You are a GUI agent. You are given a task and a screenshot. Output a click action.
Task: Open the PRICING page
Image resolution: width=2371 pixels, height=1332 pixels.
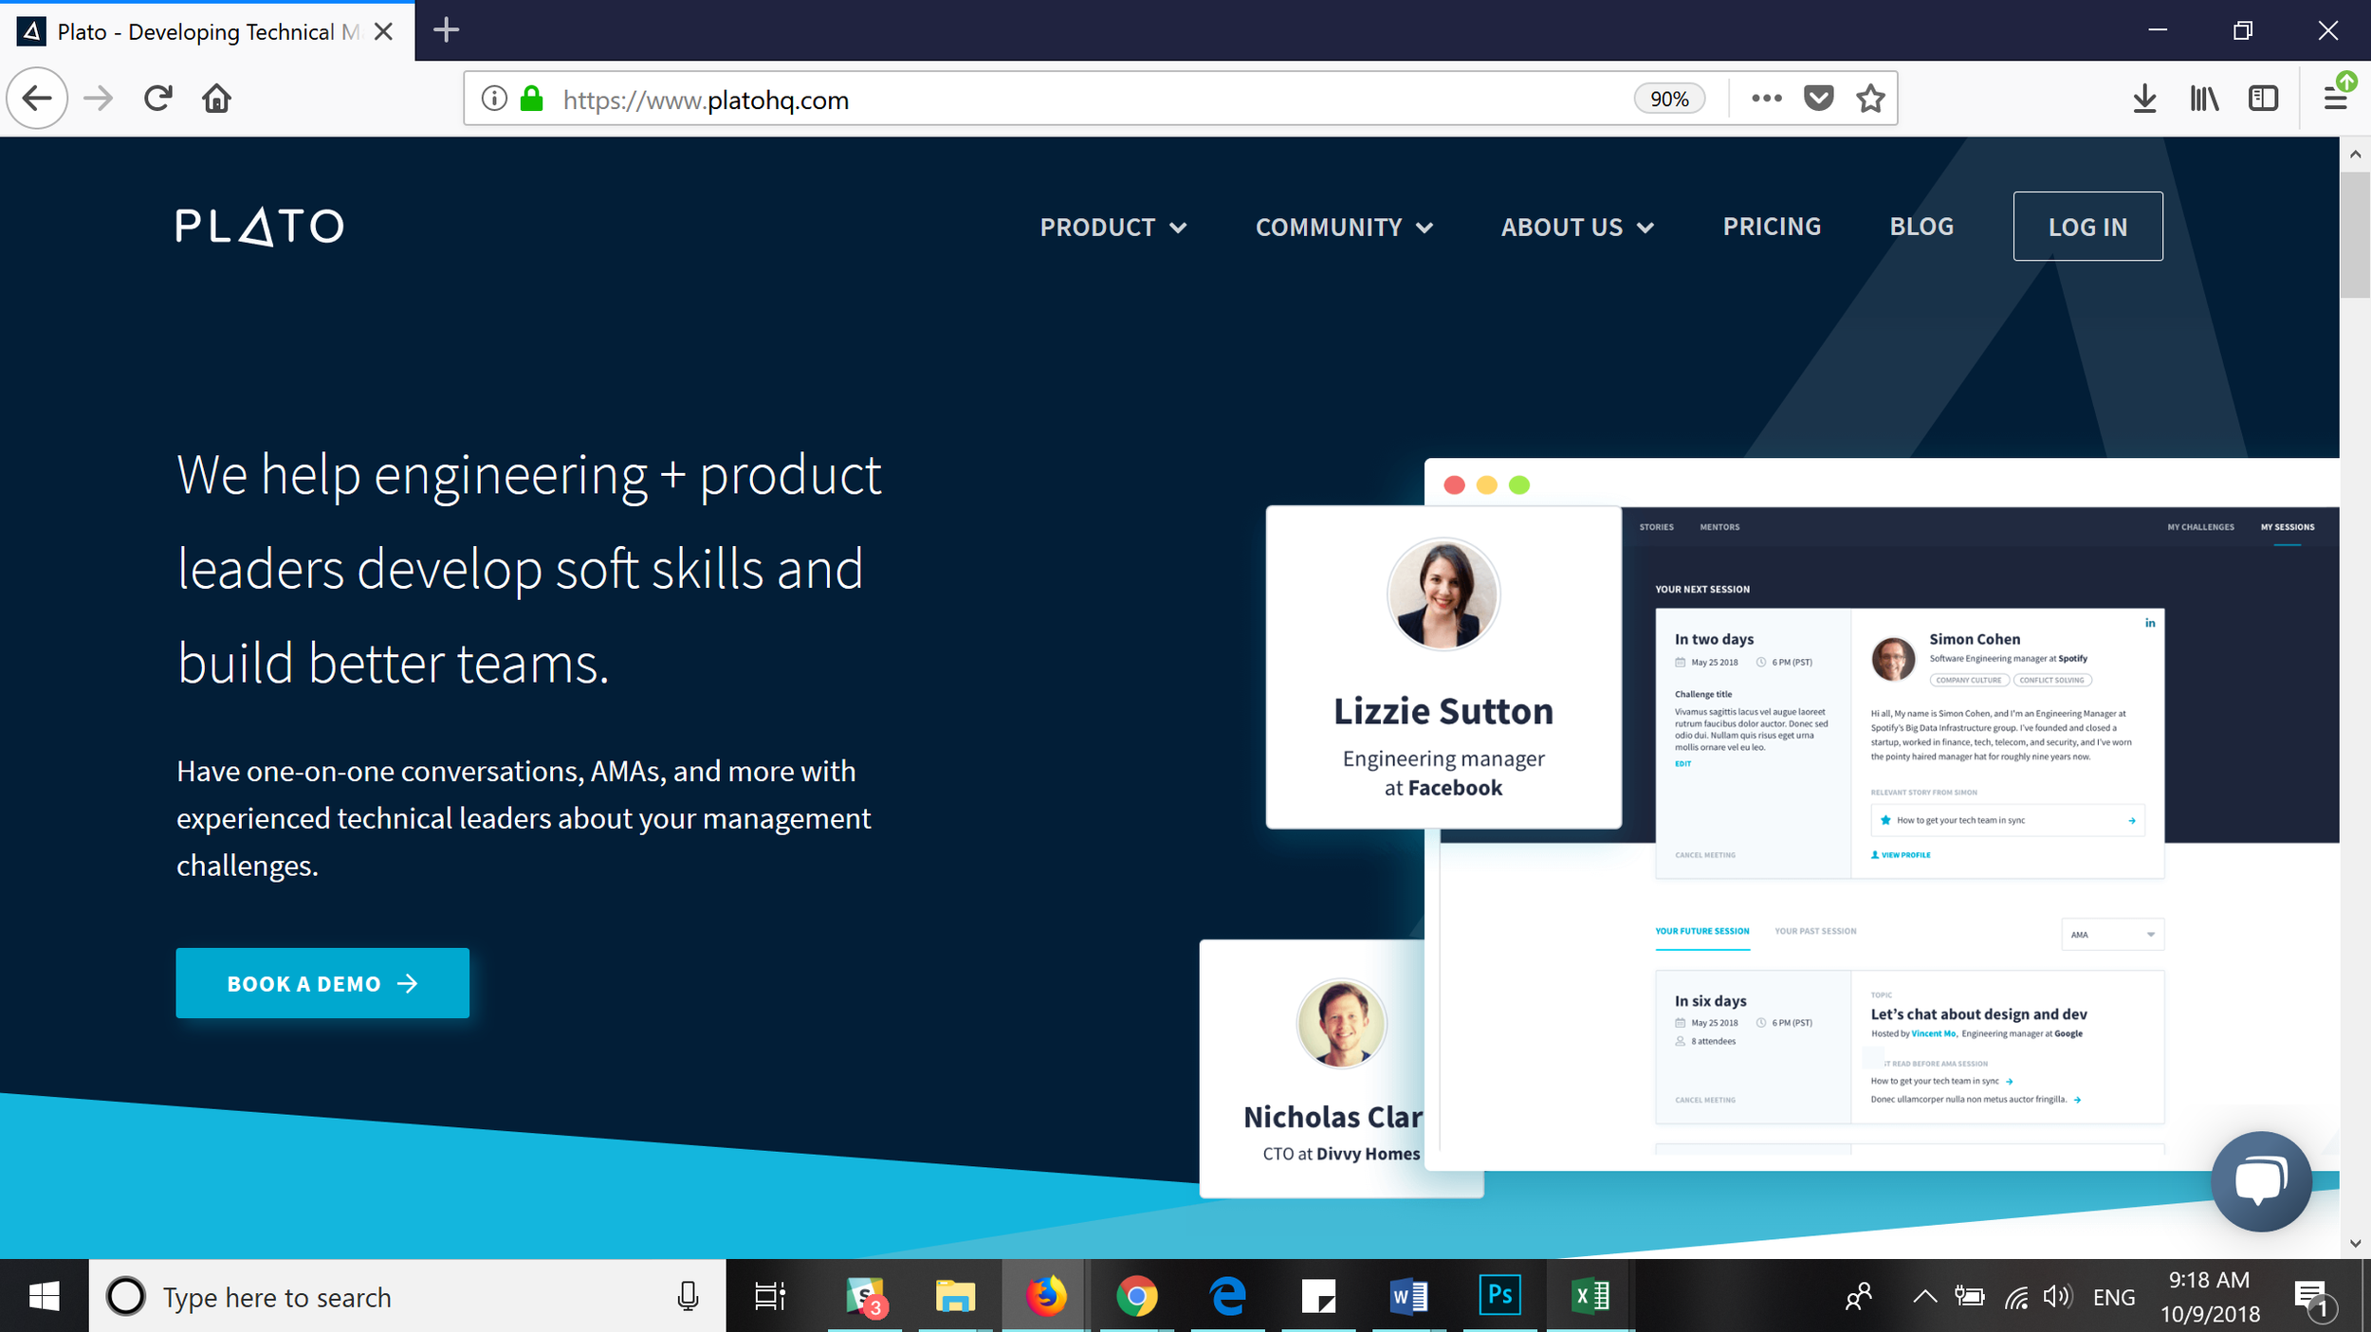(1771, 227)
